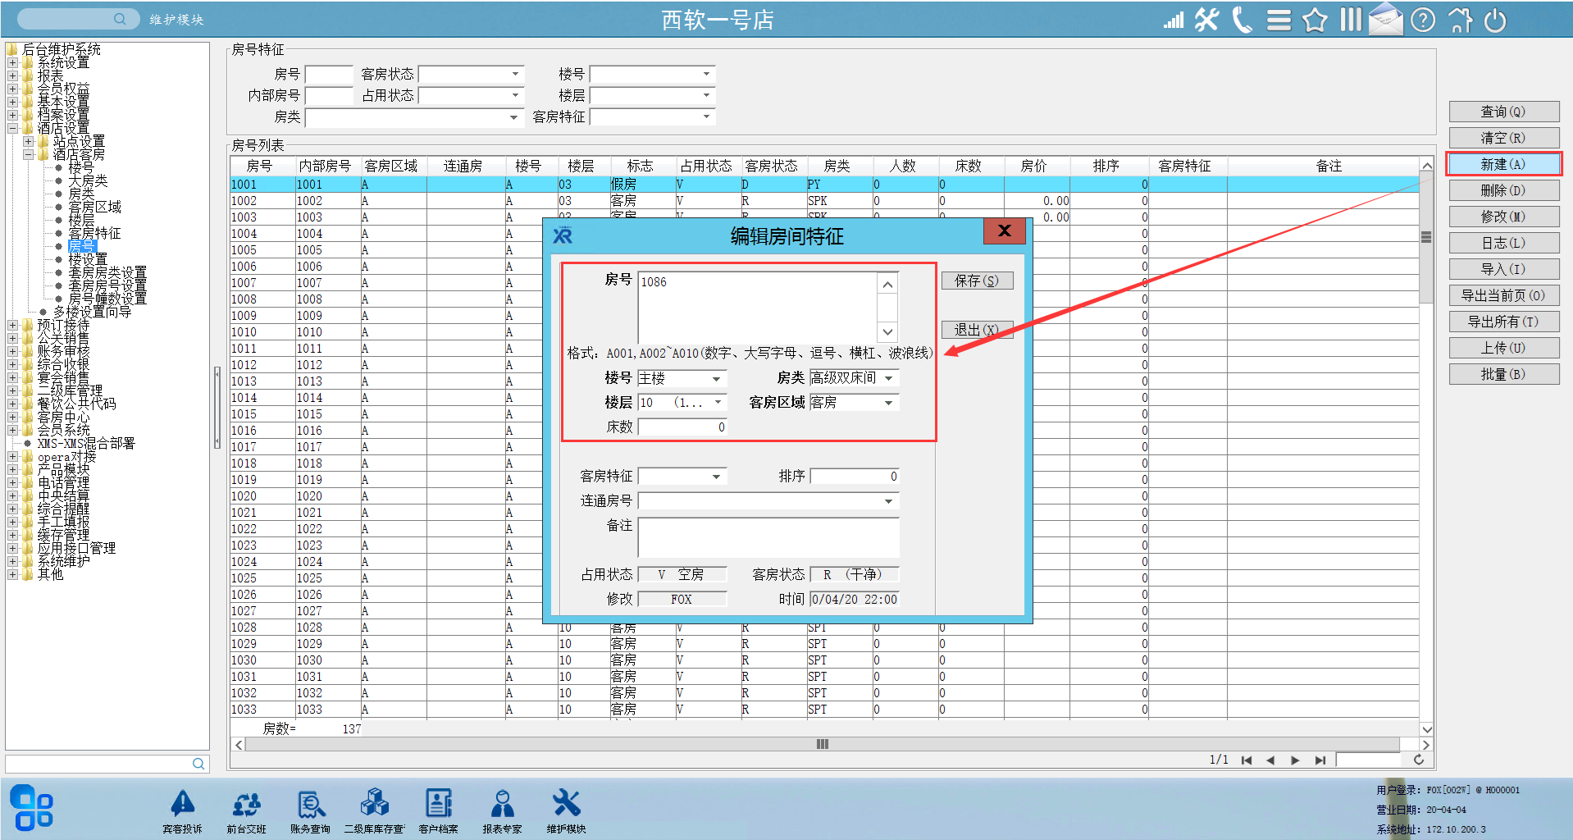1573x840 pixels.
Task: Open 宾客投诉 guest complaint icon
Action: tap(182, 811)
